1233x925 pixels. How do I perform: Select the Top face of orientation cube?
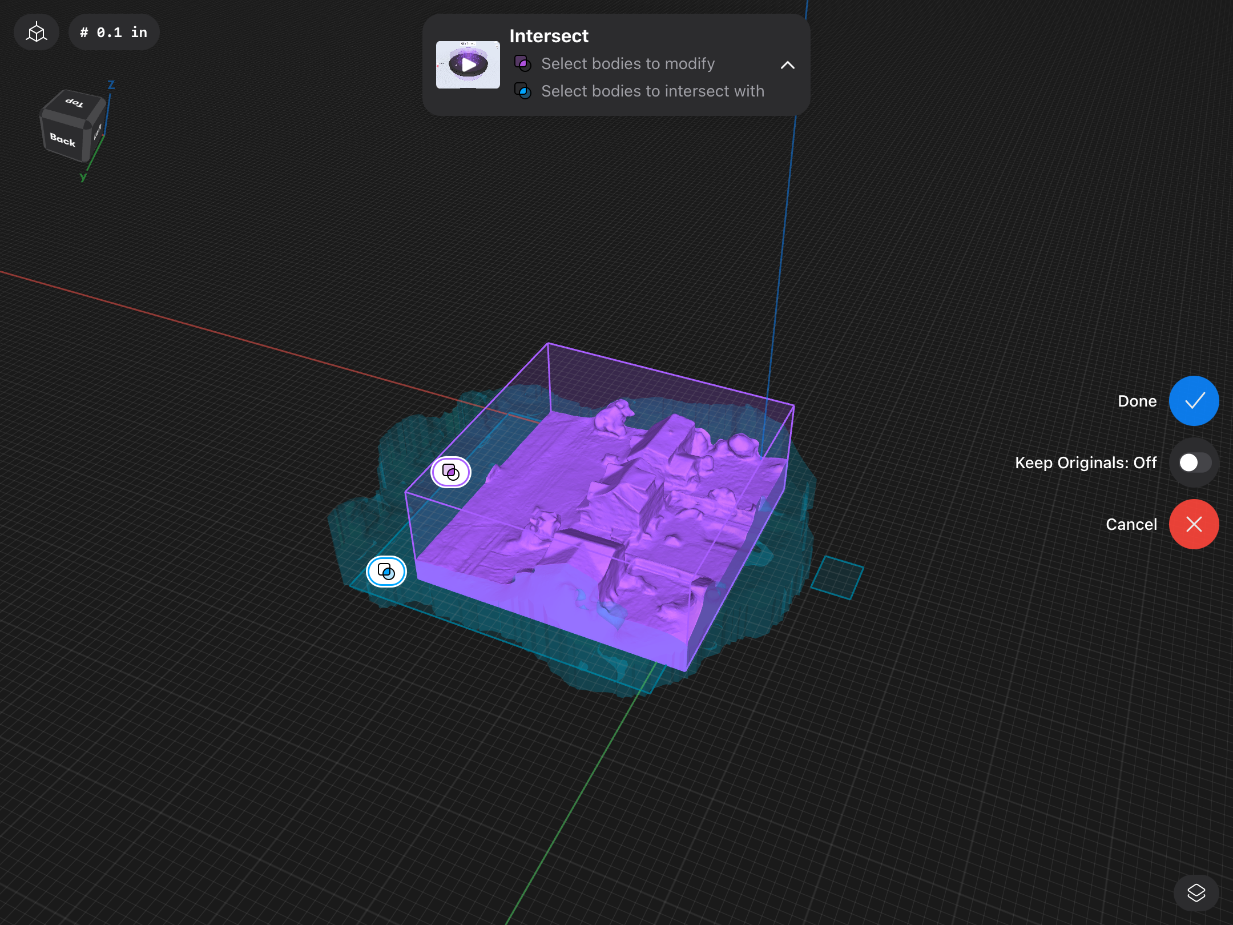coord(75,103)
